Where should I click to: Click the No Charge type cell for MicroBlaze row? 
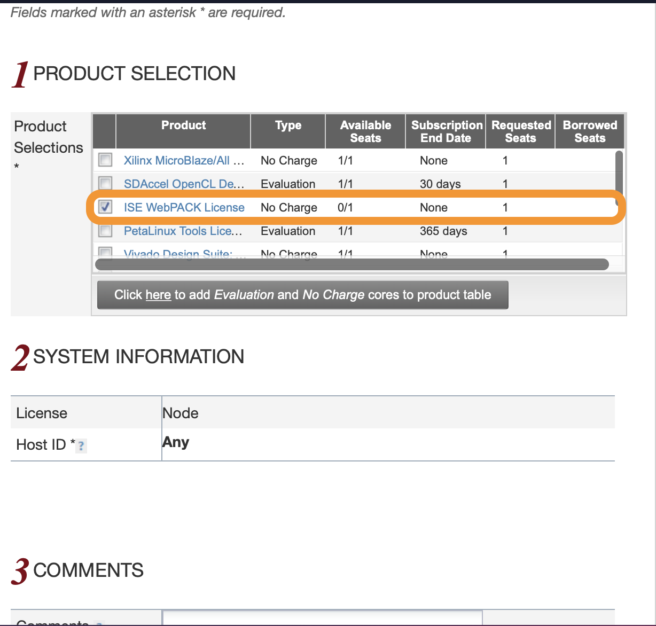pyautogui.click(x=289, y=160)
